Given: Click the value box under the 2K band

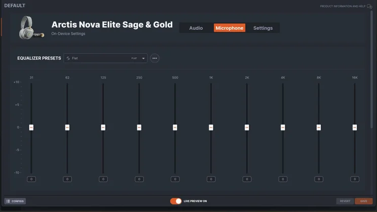Looking at the screenshot, I should coord(247,179).
